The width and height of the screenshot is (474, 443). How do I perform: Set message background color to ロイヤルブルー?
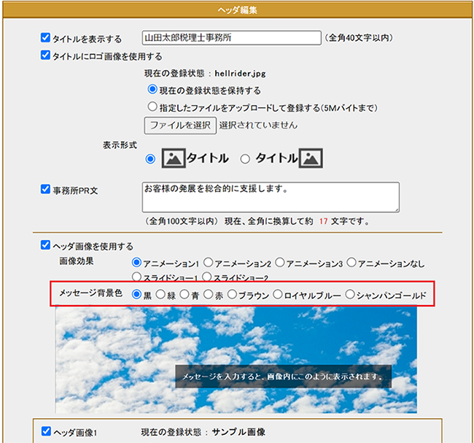(278, 294)
